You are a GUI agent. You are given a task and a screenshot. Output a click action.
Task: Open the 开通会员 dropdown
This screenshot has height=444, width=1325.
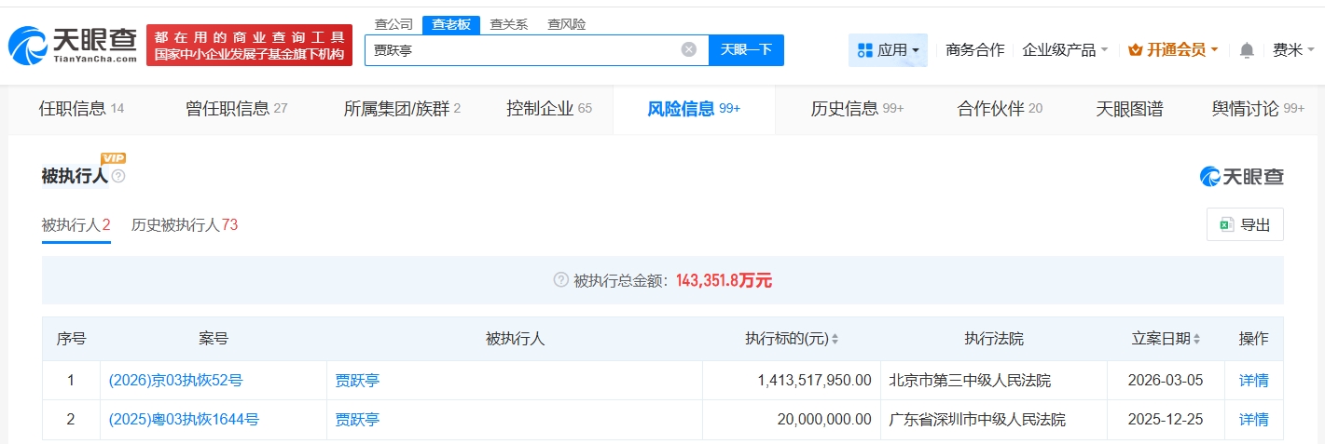tap(1173, 50)
